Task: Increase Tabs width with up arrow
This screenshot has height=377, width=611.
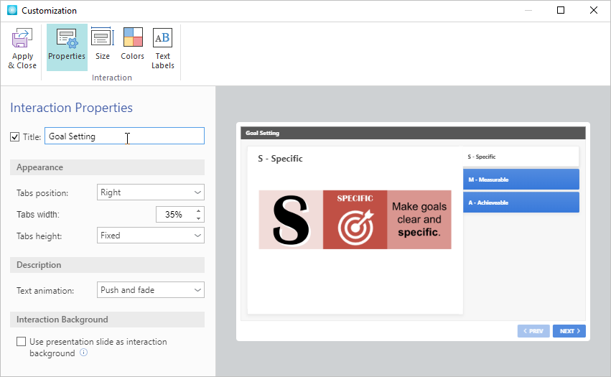Action: pos(198,210)
